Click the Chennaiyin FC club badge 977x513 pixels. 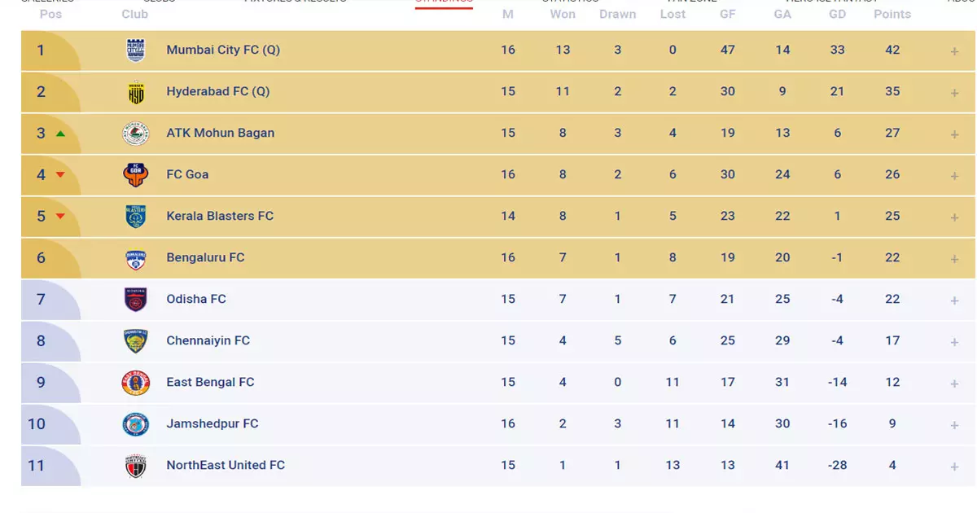pyautogui.click(x=136, y=341)
